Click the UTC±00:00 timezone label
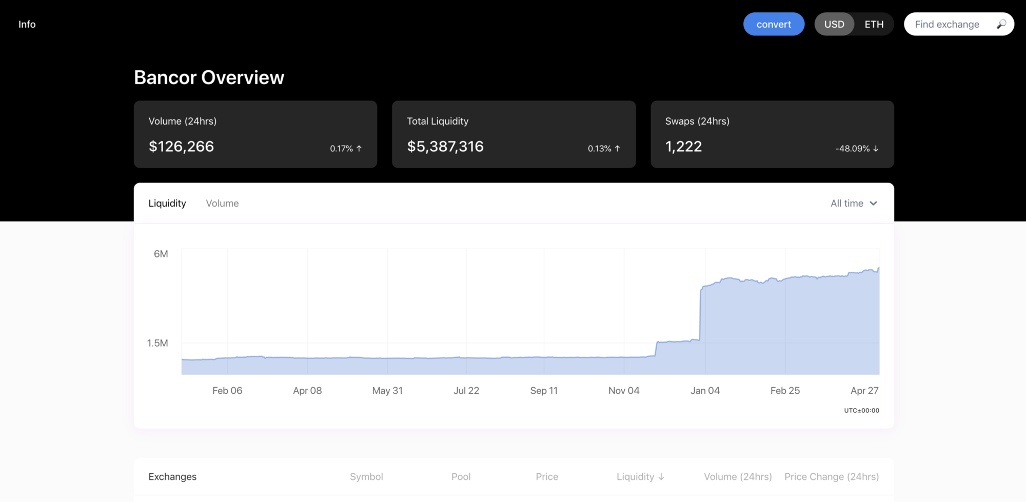 (861, 410)
